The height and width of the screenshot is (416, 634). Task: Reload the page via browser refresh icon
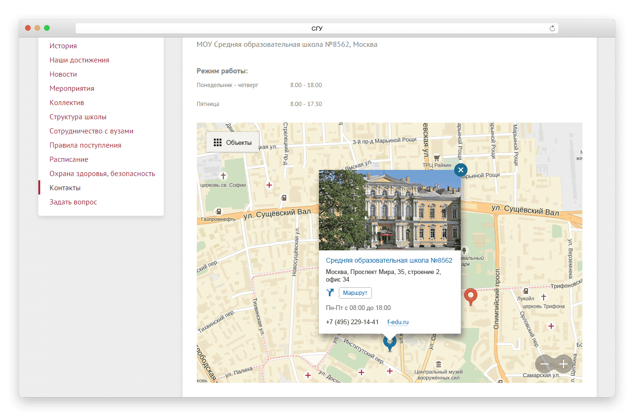click(552, 28)
